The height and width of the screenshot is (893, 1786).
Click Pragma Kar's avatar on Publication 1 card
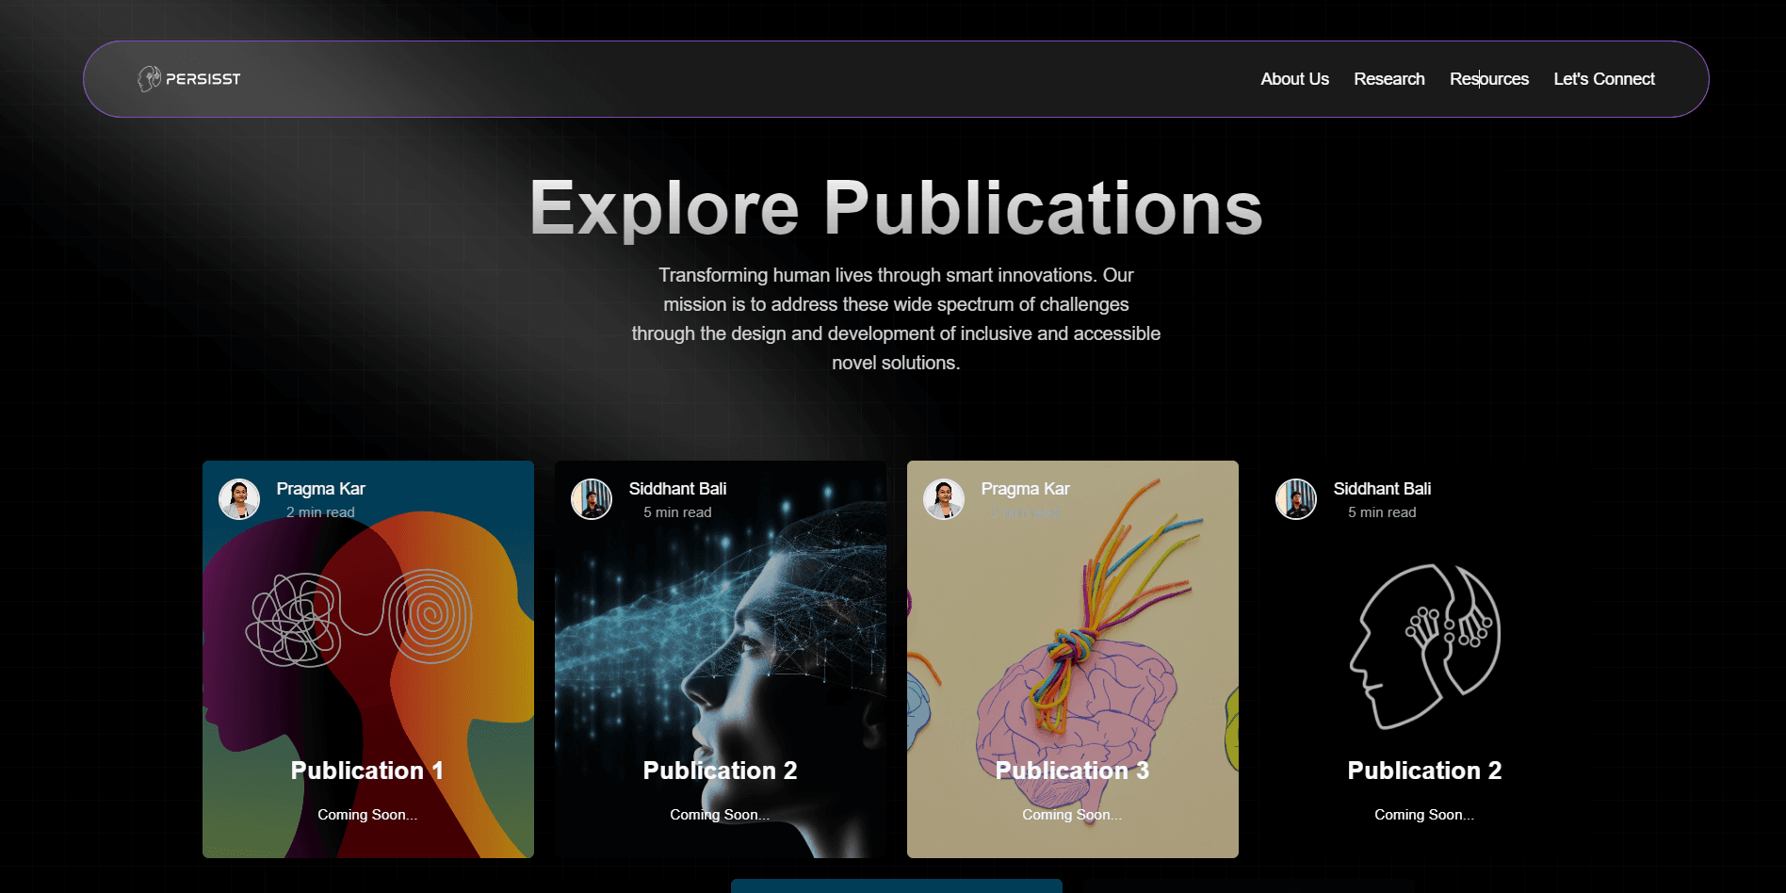(x=239, y=499)
